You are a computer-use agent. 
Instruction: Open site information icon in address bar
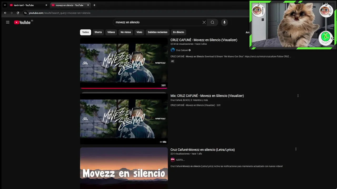point(25,13)
